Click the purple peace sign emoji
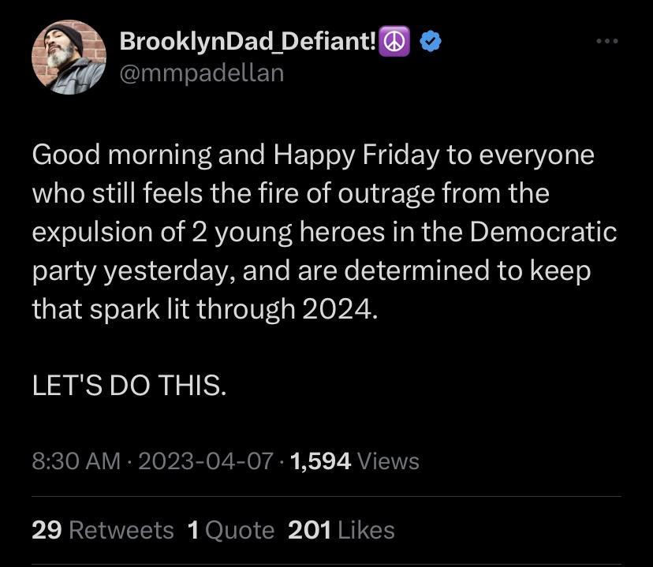This screenshot has height=567, width=653. point(394,42)
